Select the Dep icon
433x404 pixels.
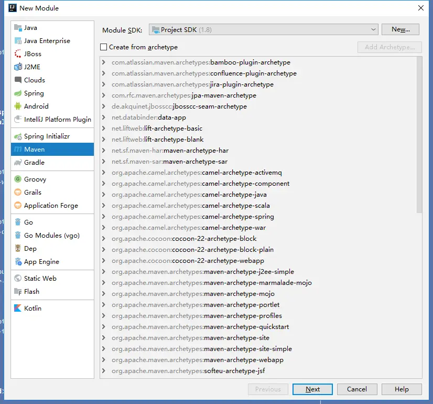pyautogui.click(x=18, y=248)
